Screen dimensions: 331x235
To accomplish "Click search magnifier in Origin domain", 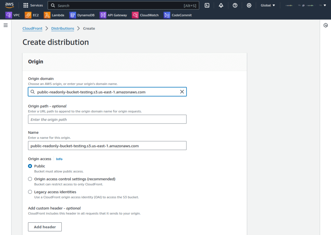I will [33, 91].
